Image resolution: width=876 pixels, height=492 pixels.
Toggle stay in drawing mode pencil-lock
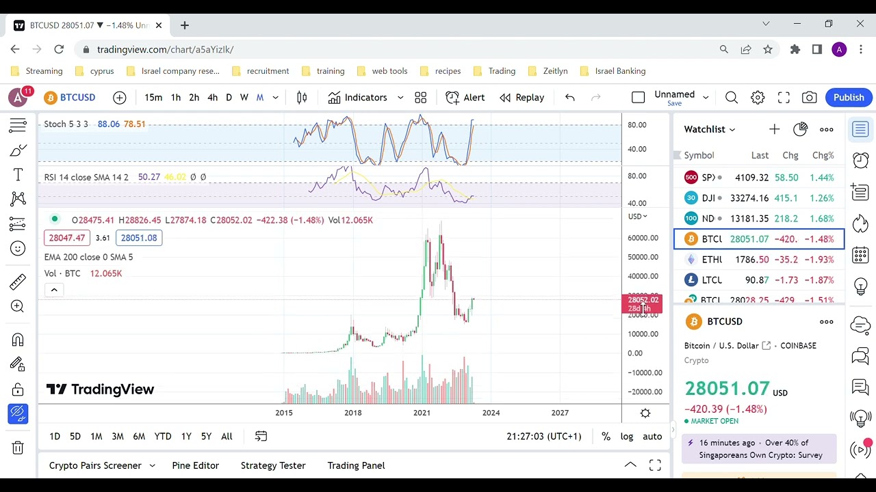(x=18, y=364)
